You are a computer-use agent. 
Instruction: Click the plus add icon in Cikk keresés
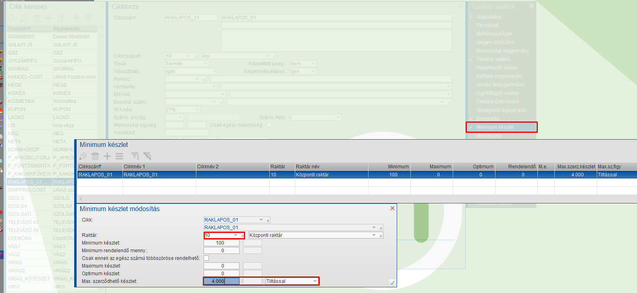[x=49, y=18]
